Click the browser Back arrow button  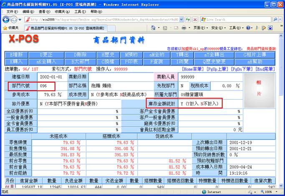[6, 20]
